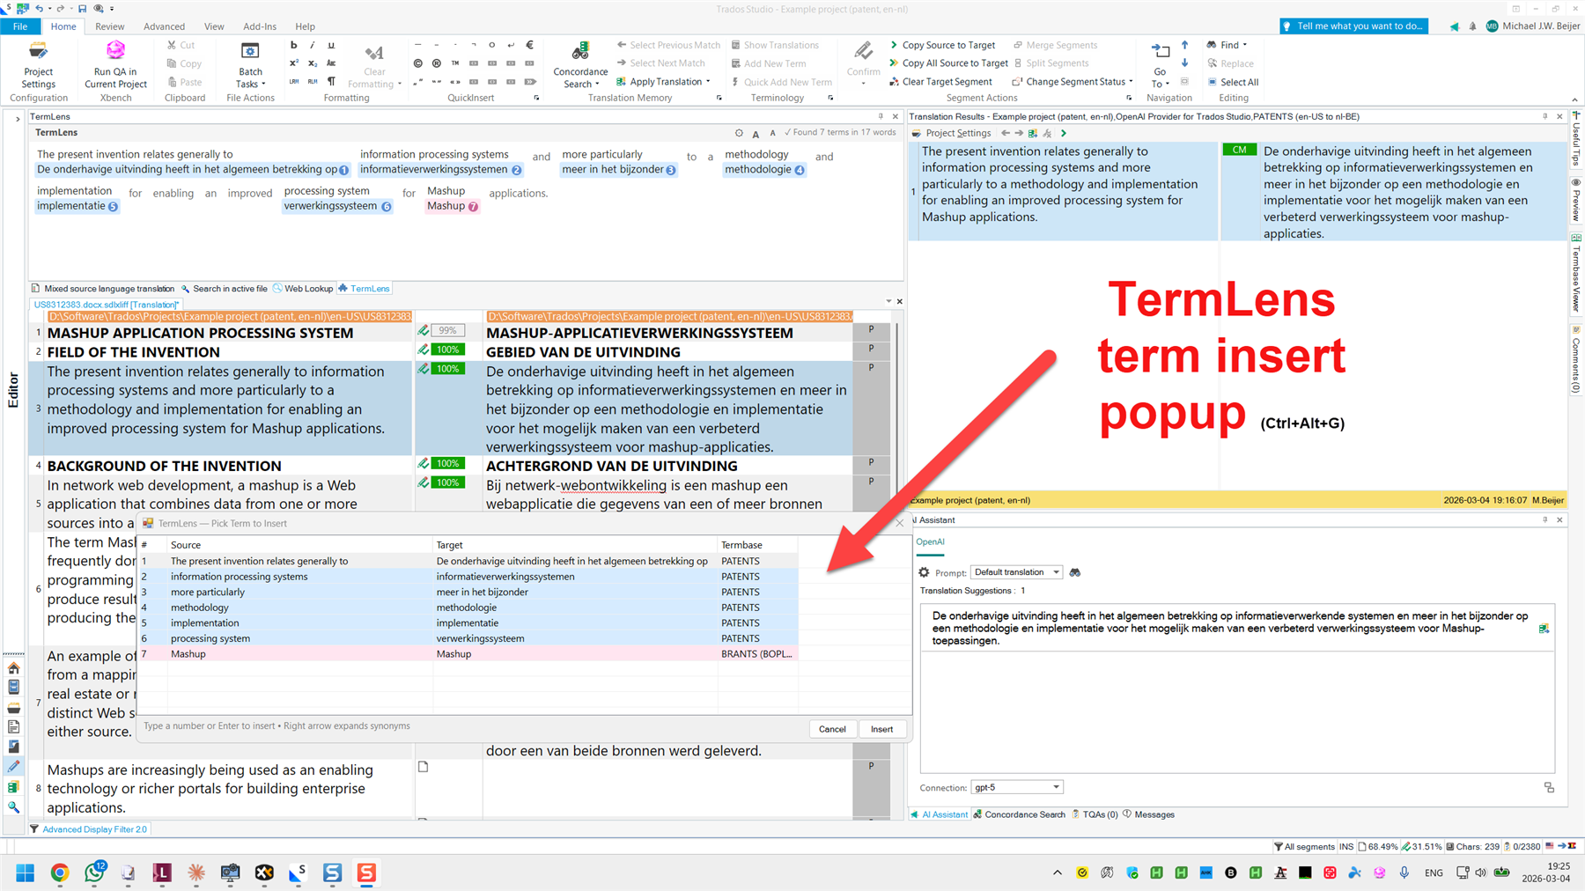
Task: Toggle bold formatting in the Formatting group
Action: pos(293,44)
